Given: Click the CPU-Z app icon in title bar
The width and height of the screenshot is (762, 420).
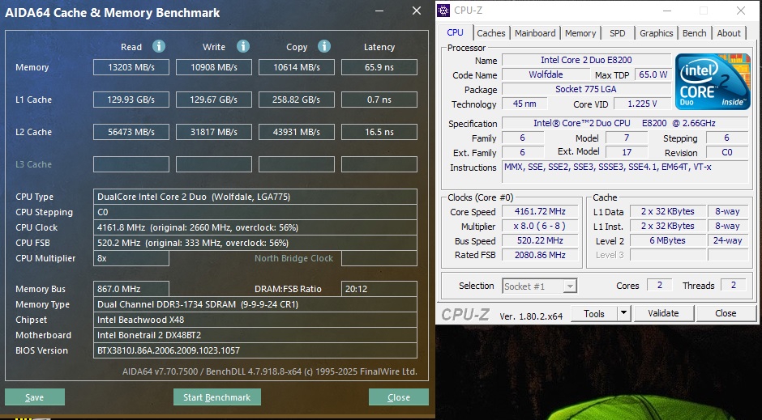Looking at the screenshot, I should pyautogui.click(x=443, y=11).
